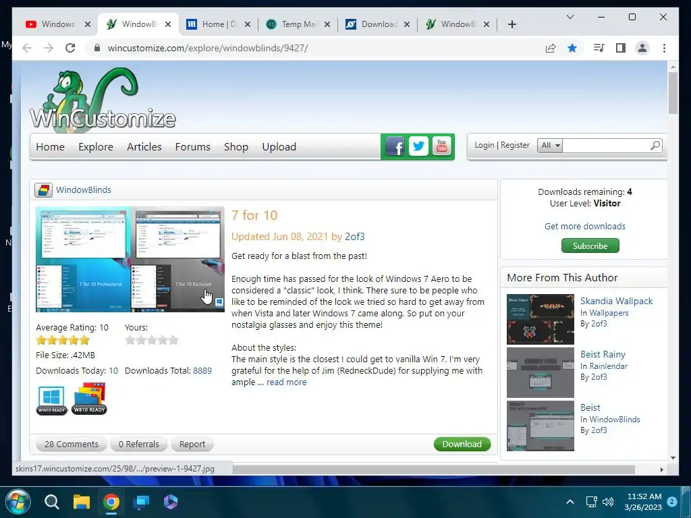Click the search magnifier icon in the site search box
Screen dimensions: 691x518
tap(655, 146)
